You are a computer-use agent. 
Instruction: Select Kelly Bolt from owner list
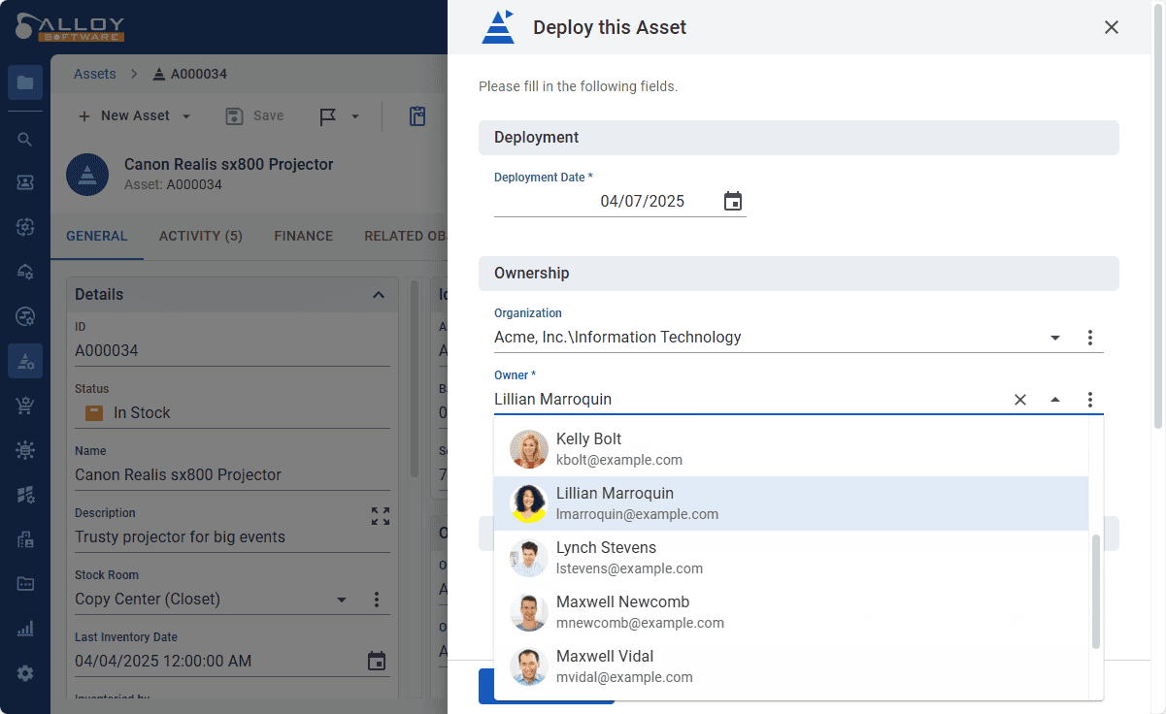(x=790, y=449)
